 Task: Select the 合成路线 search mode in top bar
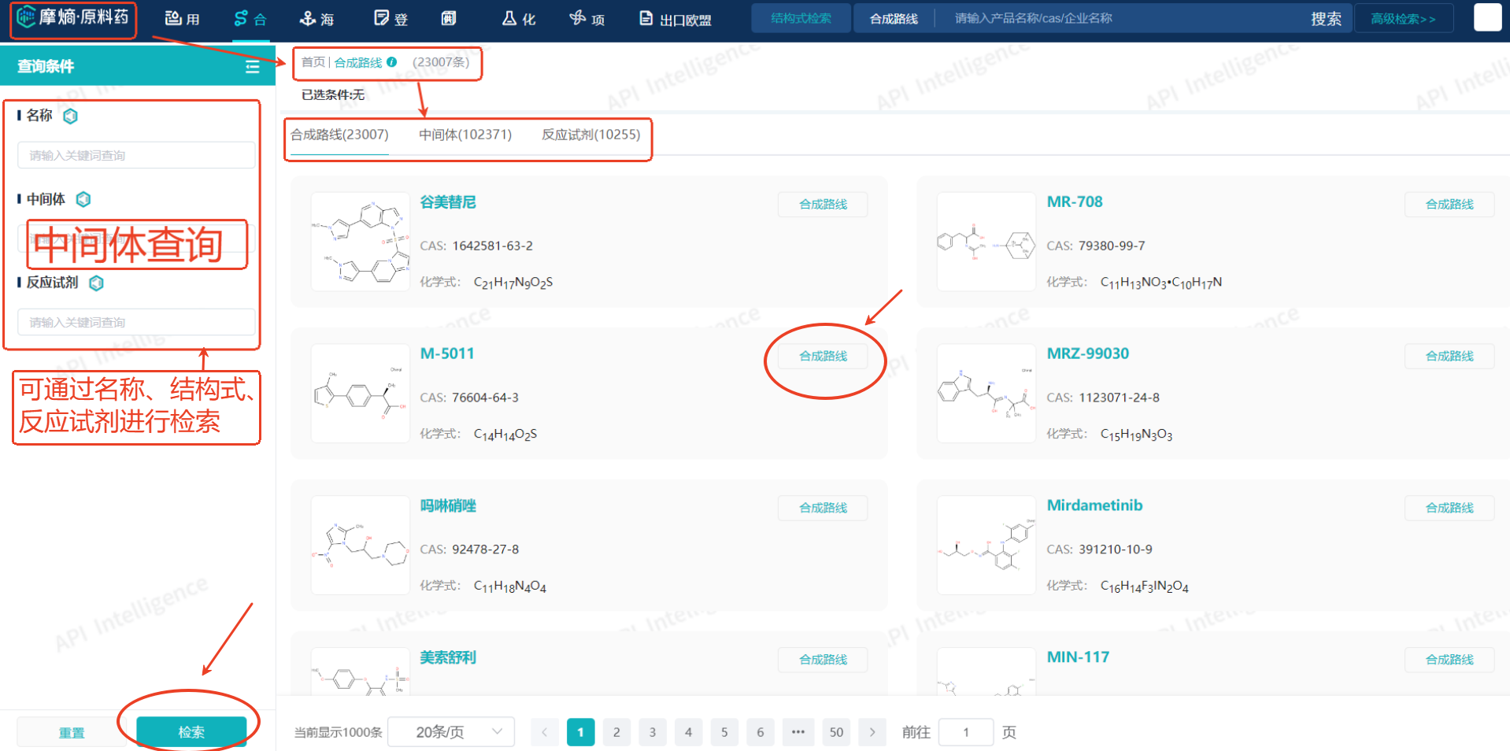point(894,18)
